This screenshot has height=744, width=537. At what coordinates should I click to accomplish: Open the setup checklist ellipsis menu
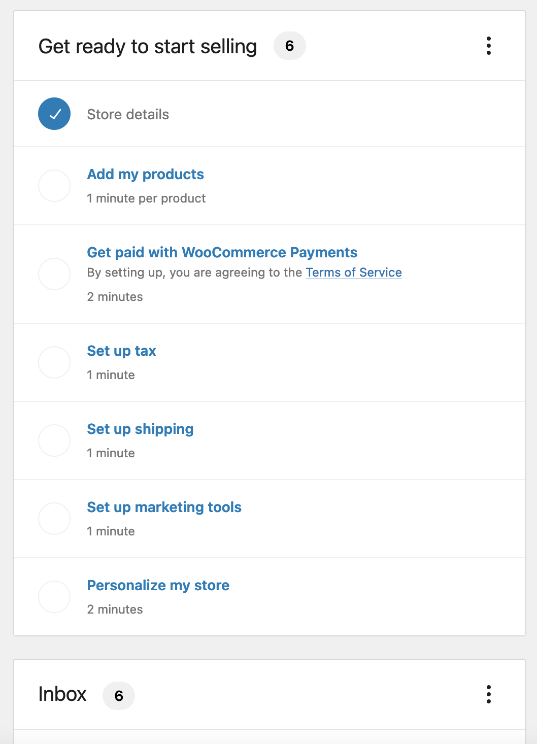(x=488, y=46)
